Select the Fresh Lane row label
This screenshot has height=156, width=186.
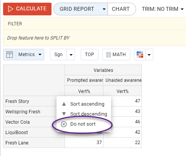click(17, 143)
